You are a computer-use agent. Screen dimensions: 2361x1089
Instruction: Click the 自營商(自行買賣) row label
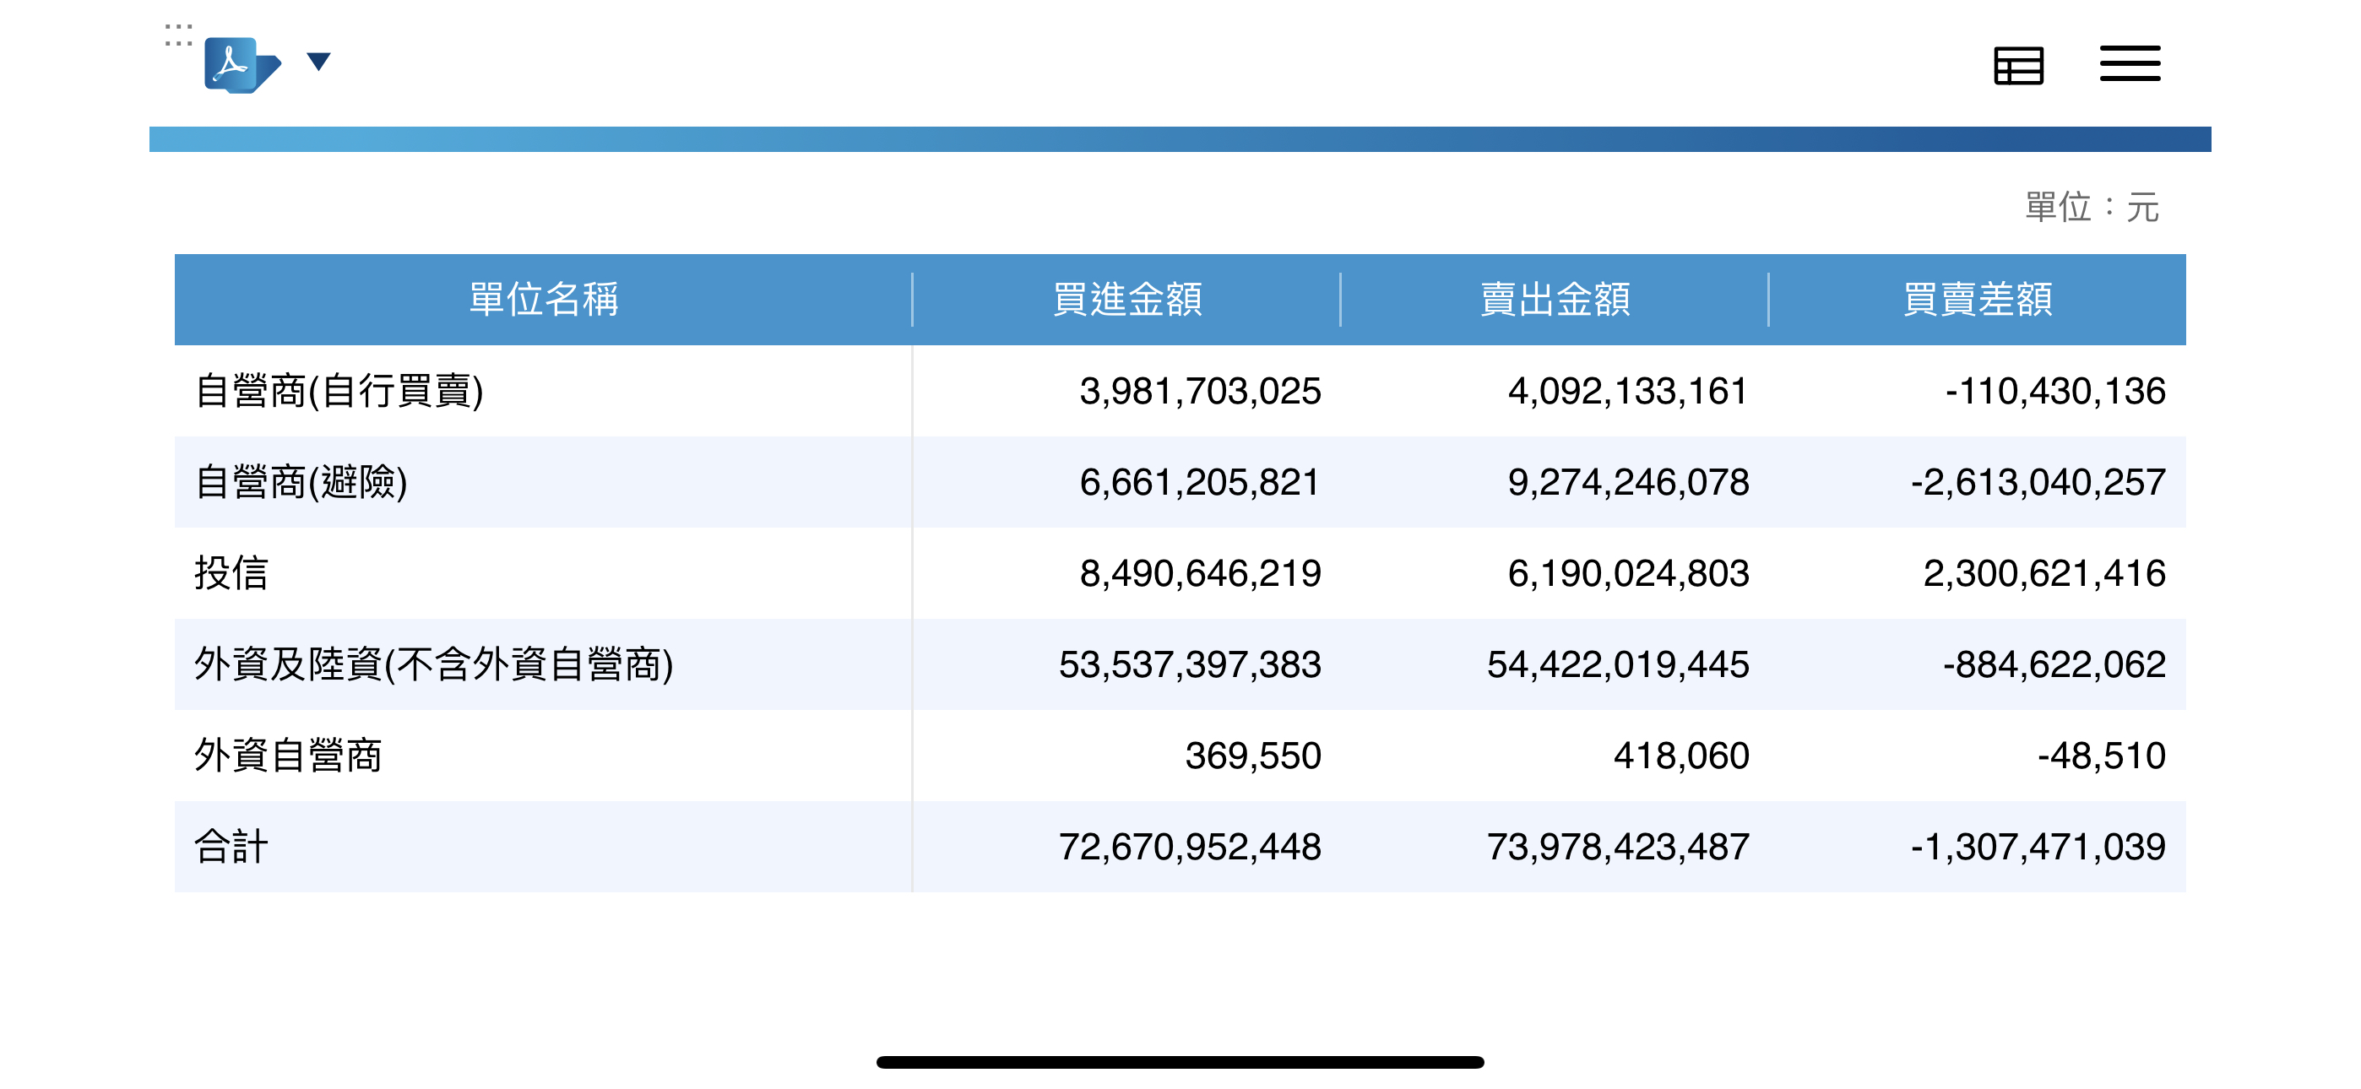339,392
